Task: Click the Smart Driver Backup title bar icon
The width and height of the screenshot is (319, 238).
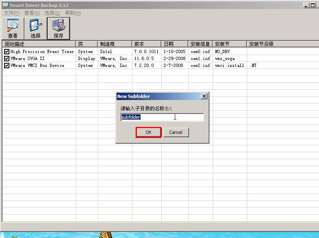Action: (5, 5)
